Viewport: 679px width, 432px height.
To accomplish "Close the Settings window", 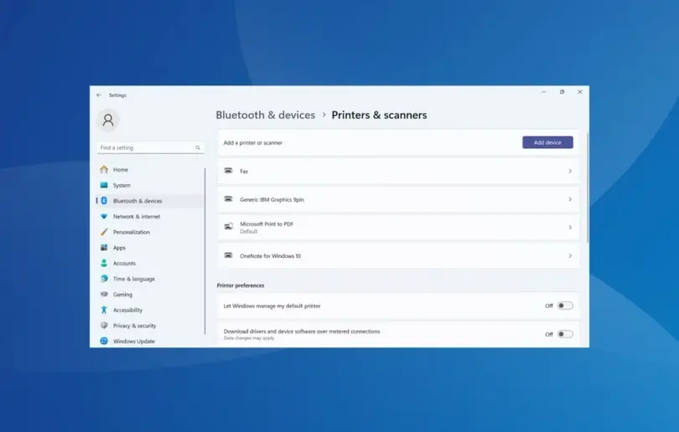I will pyautogui.click(x=580, y=92).
